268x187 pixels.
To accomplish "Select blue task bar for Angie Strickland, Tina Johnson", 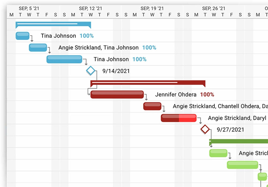I will pyautogui.click(x=38, y=47).
